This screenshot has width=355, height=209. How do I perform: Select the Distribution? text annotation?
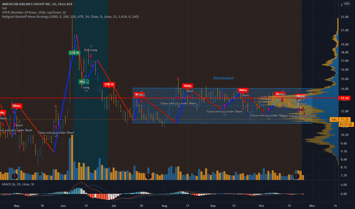(224, 78)
